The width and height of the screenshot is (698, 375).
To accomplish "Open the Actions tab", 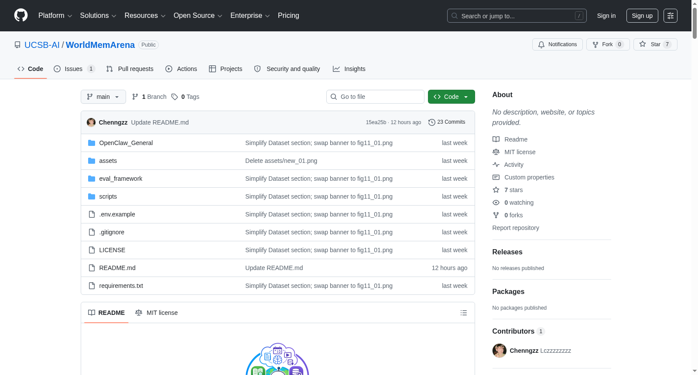I will (x=181, y=69).
